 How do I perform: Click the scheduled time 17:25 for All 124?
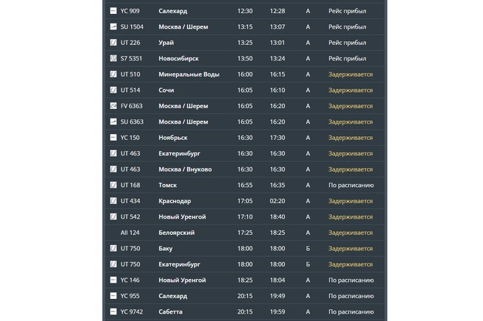[x=245, y=233]
